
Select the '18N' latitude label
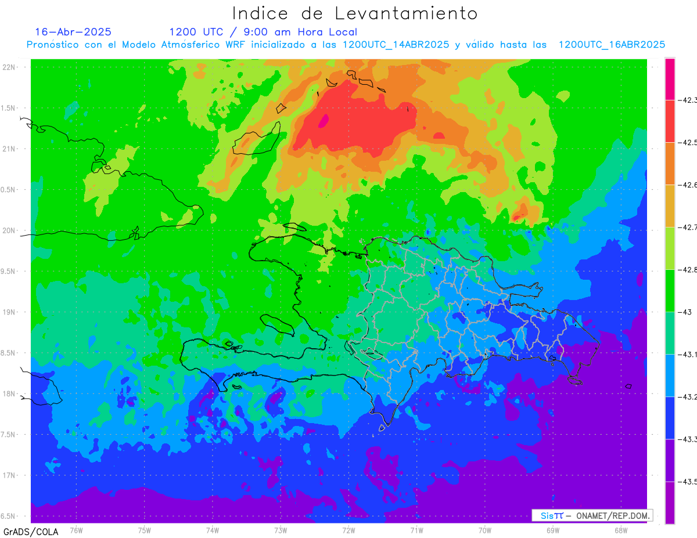tap(9, 393)
